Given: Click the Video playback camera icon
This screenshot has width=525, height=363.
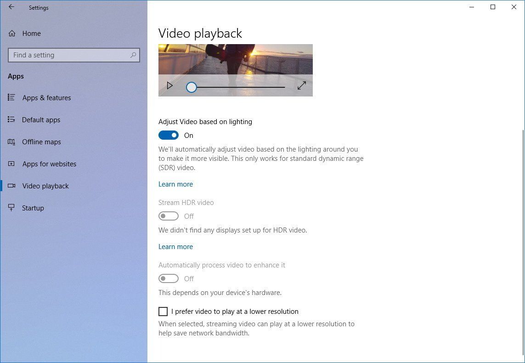Looking at the screenshot, I should point(11,186).
